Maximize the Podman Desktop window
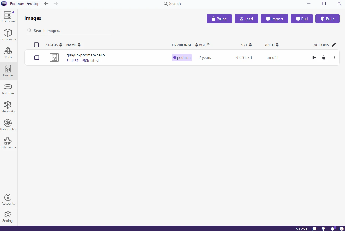The image size is (345, 231). 324,4
